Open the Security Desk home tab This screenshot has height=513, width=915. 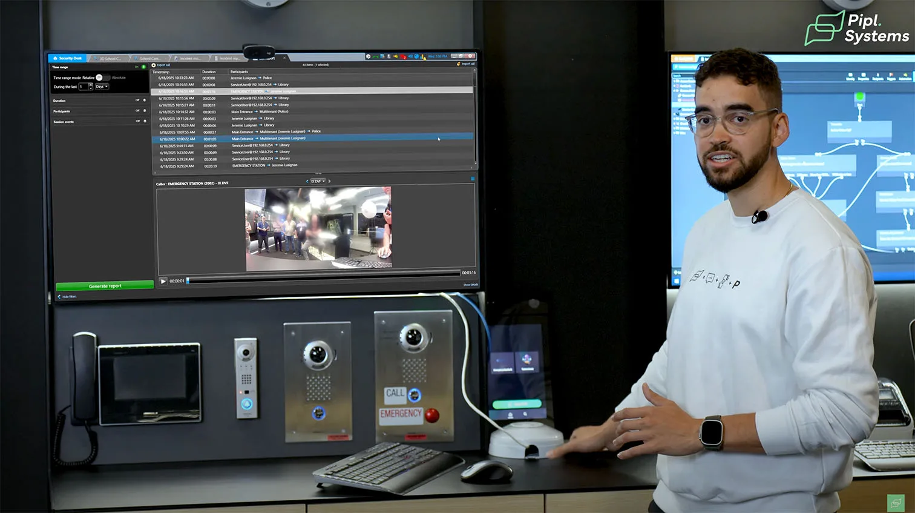click(68, 58)
